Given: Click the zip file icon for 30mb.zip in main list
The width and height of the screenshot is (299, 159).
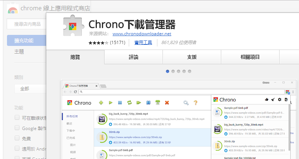Looking at the screenshot, I should (x=102, y=137).
